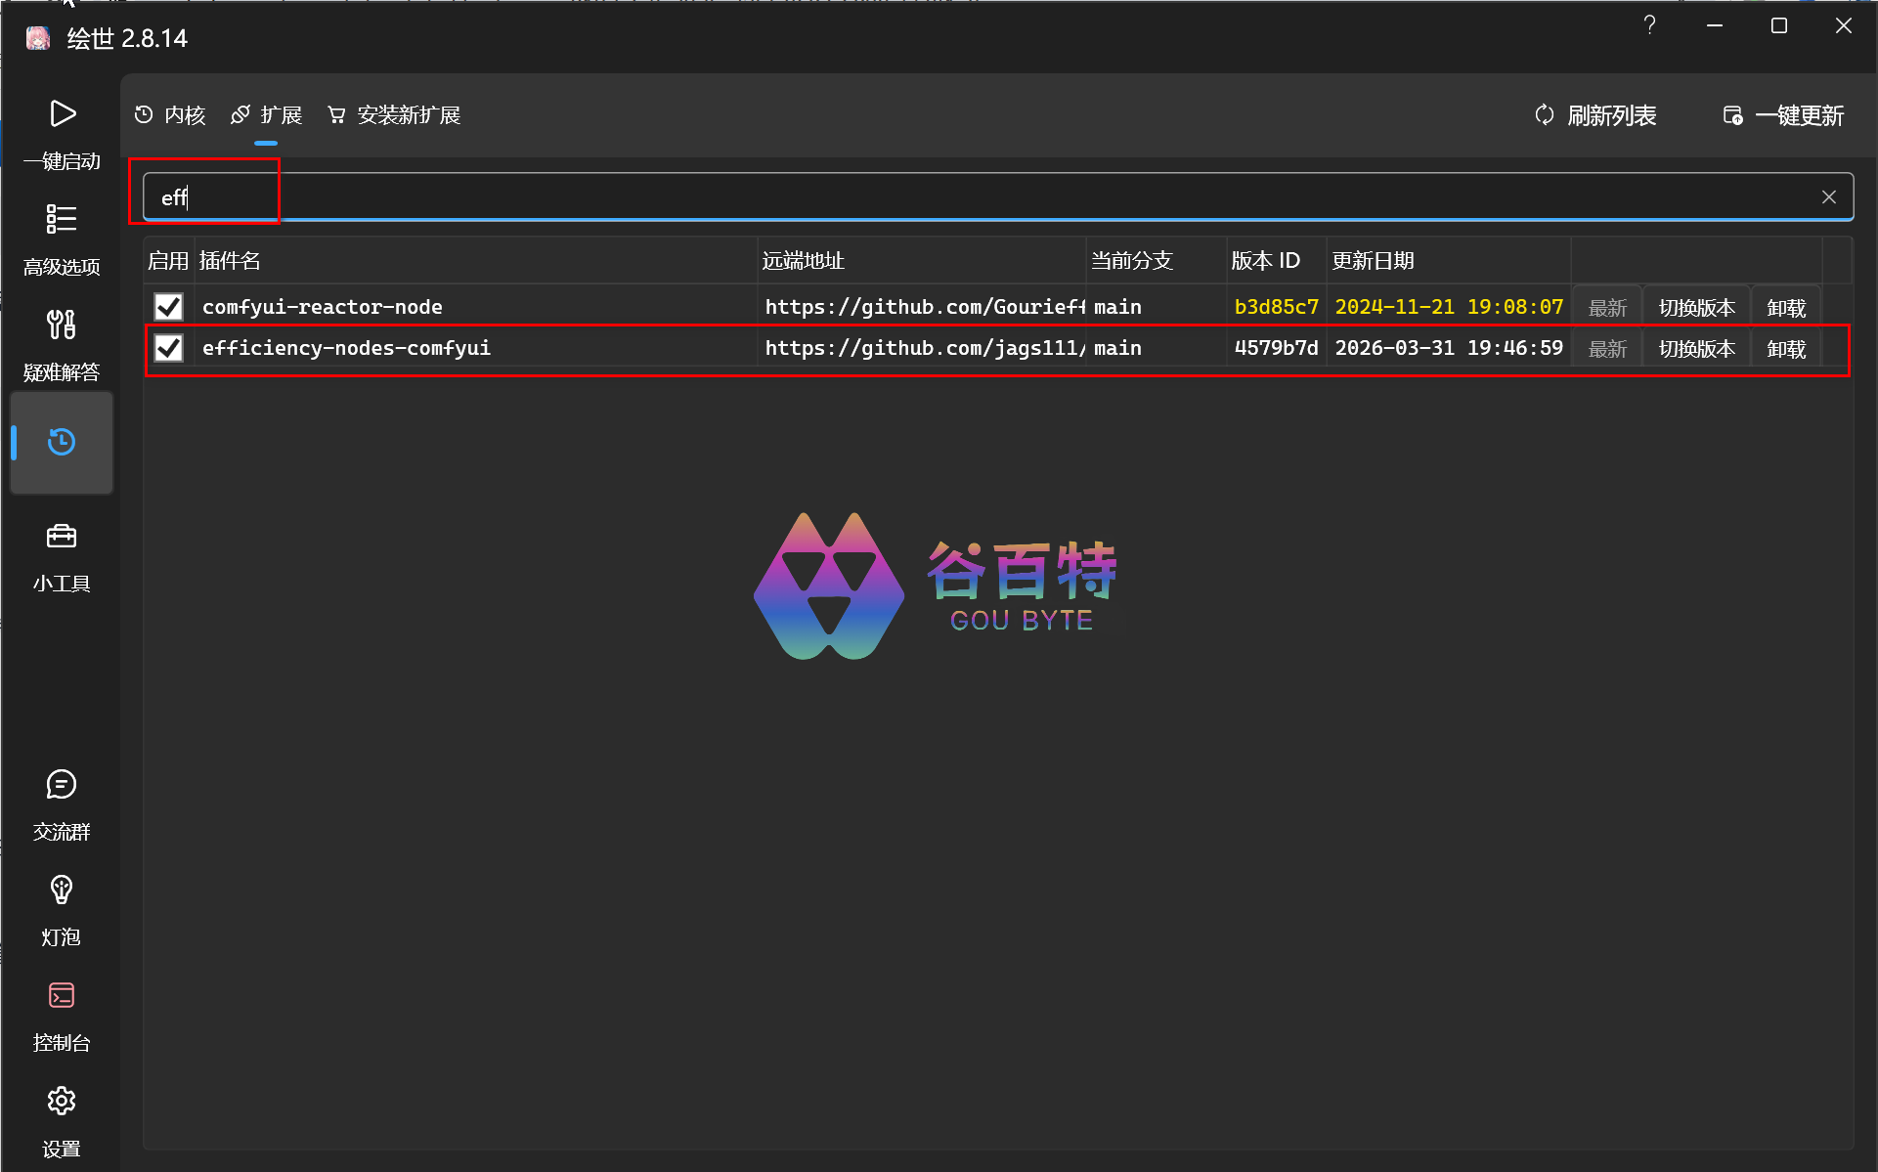Open 高级选项 in the sidebar
Viewport: 1878px width, 1172px height.
pyautogui.click(x=62, y=220)
